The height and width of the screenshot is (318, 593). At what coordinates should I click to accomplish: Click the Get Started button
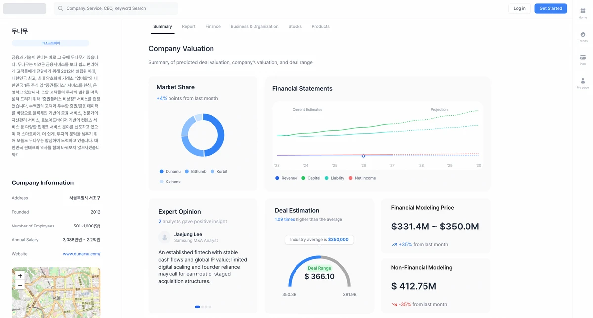[x=551, y=8]
